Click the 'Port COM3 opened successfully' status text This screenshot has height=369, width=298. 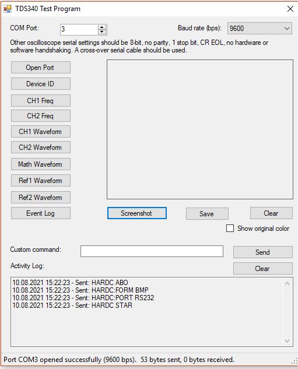pos(70,360)
